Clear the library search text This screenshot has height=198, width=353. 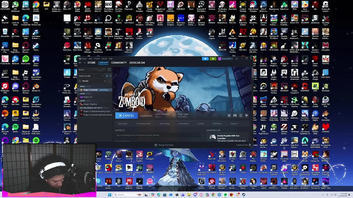[x=105, y=81]
